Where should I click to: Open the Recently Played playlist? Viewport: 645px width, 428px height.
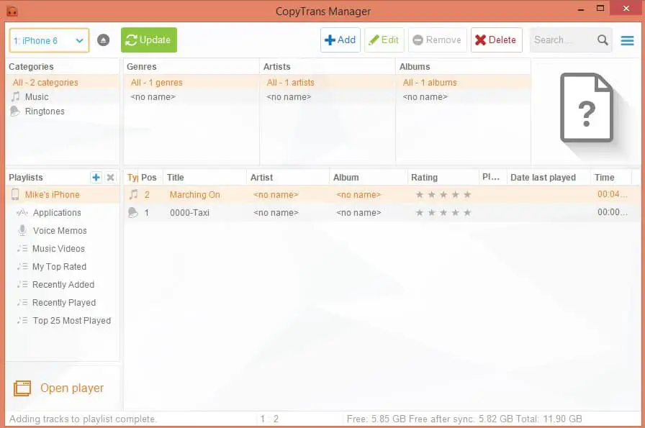63,303
